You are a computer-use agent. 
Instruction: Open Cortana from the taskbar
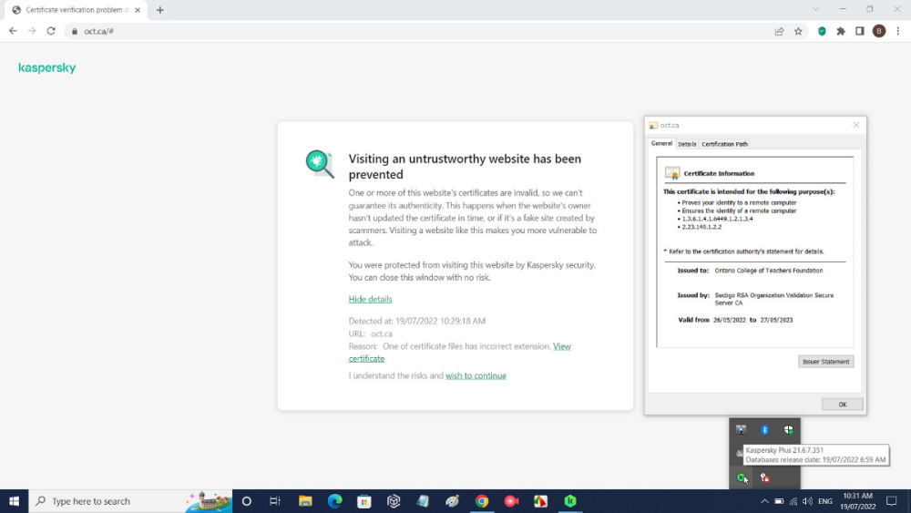(x=246, y=501)
